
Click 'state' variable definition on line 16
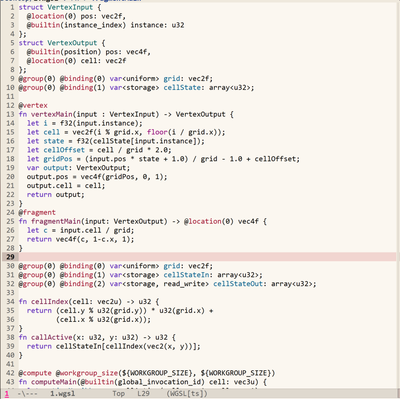(x=53, y=141)
